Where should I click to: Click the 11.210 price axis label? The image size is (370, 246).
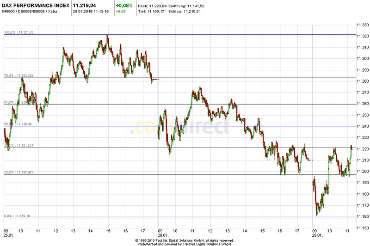click(363, 160)
